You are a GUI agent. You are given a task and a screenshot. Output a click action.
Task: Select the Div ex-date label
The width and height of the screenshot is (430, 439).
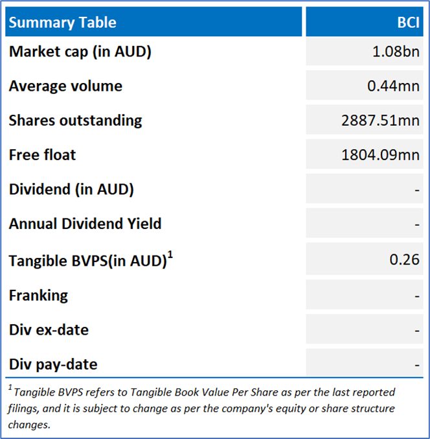[49, 330]
